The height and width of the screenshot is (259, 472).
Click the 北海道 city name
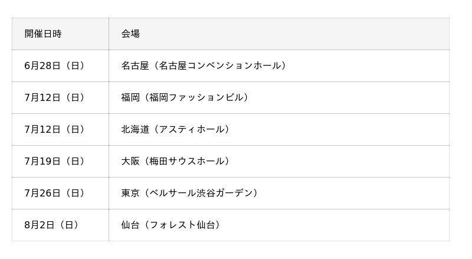pyautogui.click(x=135, y=129)
